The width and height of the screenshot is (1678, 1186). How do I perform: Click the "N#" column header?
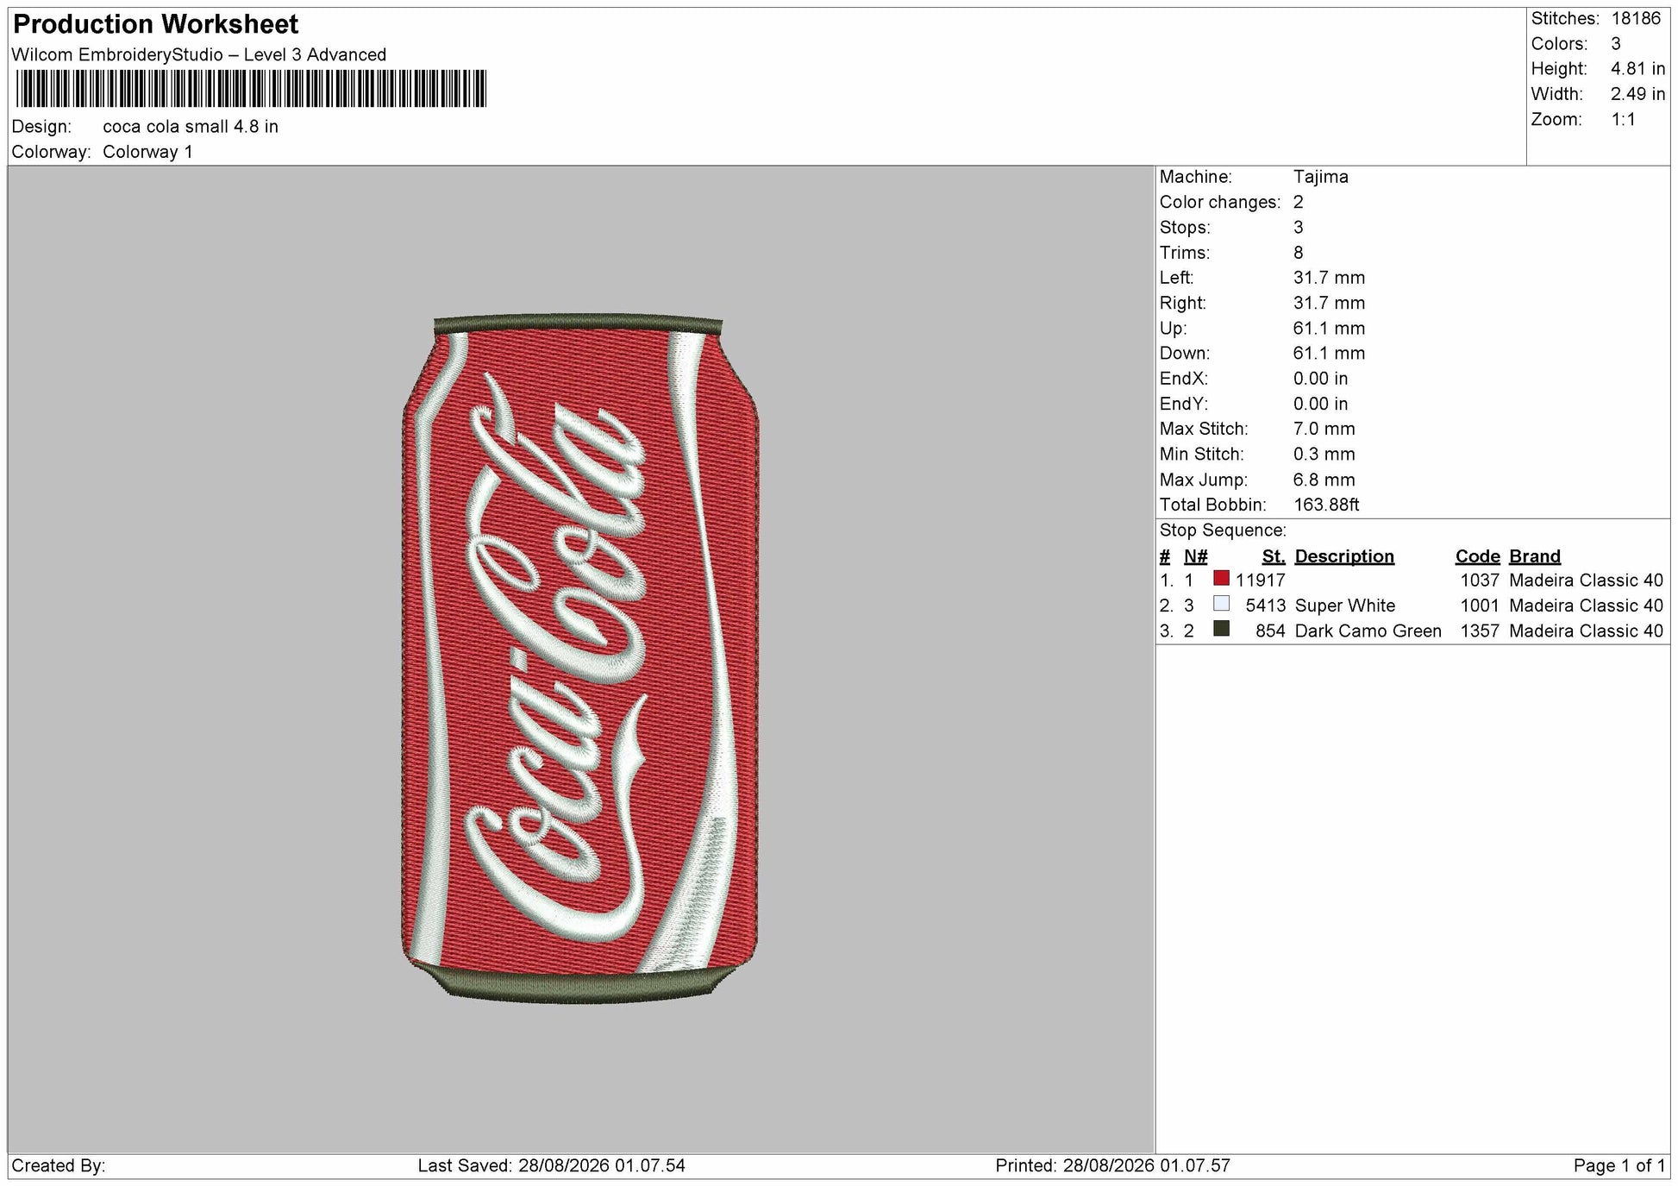tap(1195, 556)
